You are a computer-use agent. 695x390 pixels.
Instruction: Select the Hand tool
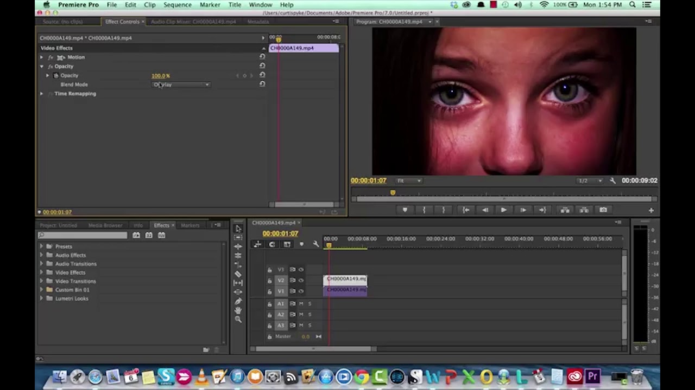click(238, 310)
